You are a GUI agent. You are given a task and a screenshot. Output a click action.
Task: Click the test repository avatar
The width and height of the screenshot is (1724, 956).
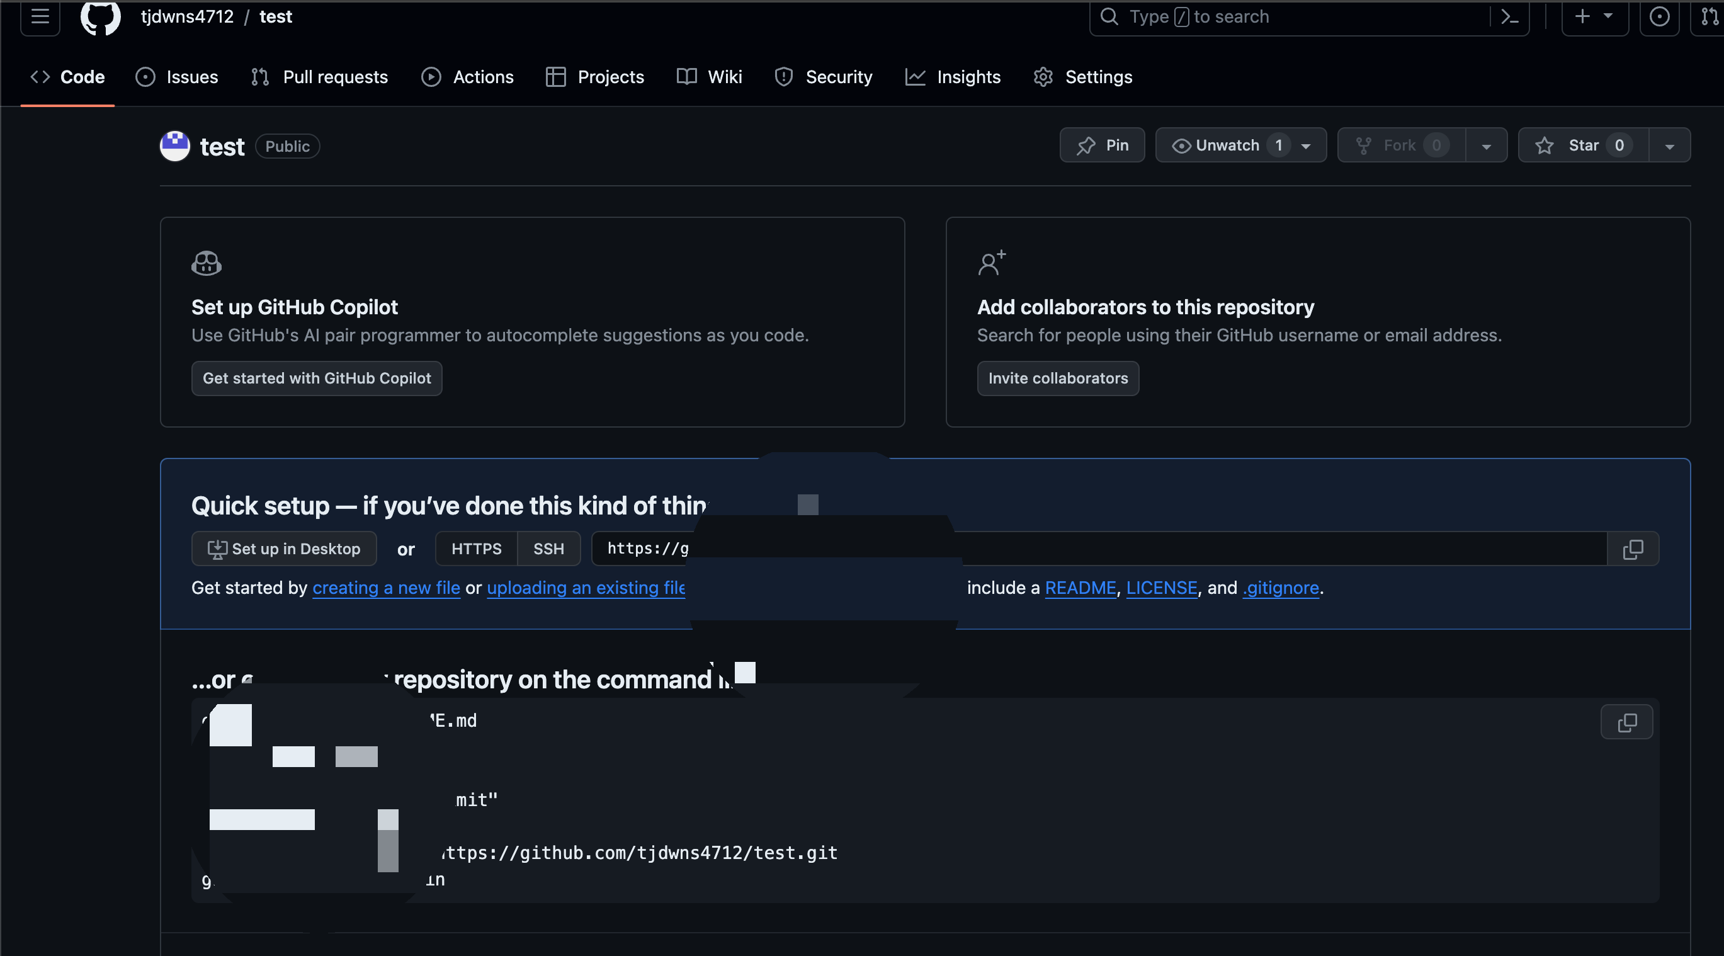pos(174,146)
